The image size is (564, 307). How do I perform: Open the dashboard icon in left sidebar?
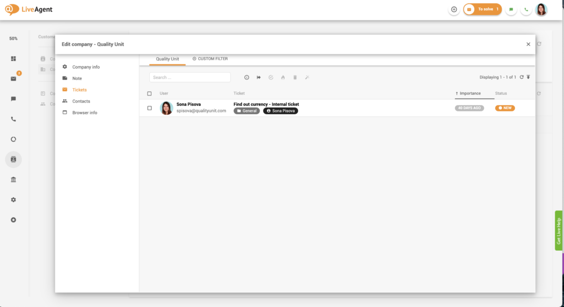[13, 58]
